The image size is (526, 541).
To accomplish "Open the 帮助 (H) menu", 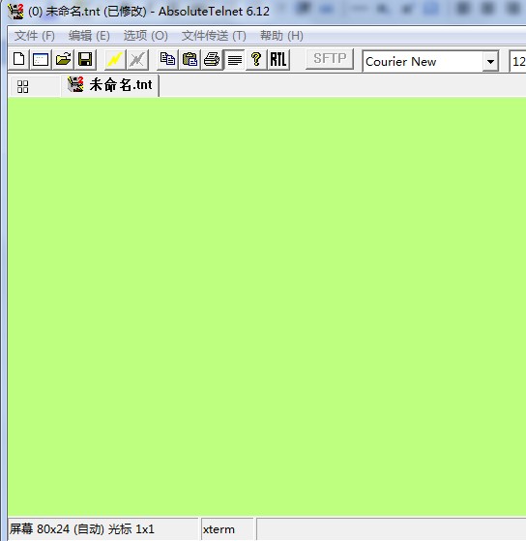I will tap(281, 36).
